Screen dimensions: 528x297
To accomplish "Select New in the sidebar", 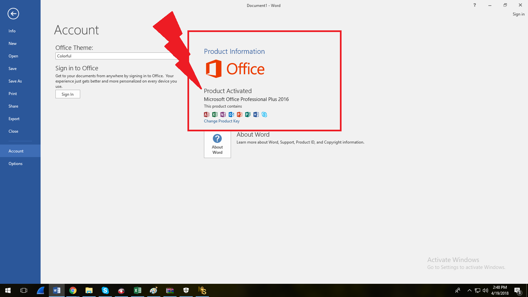I will click(20, 44).
